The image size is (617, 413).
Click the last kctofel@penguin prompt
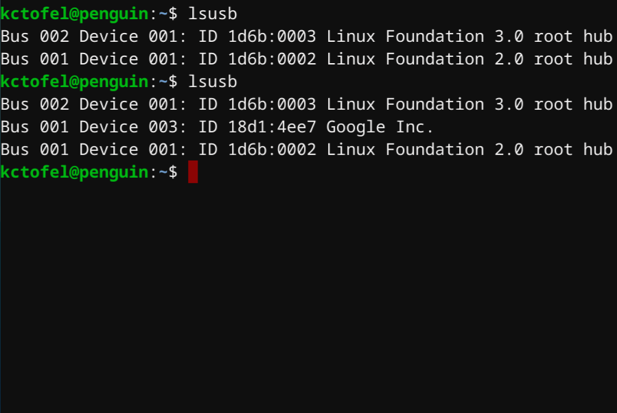74,172
